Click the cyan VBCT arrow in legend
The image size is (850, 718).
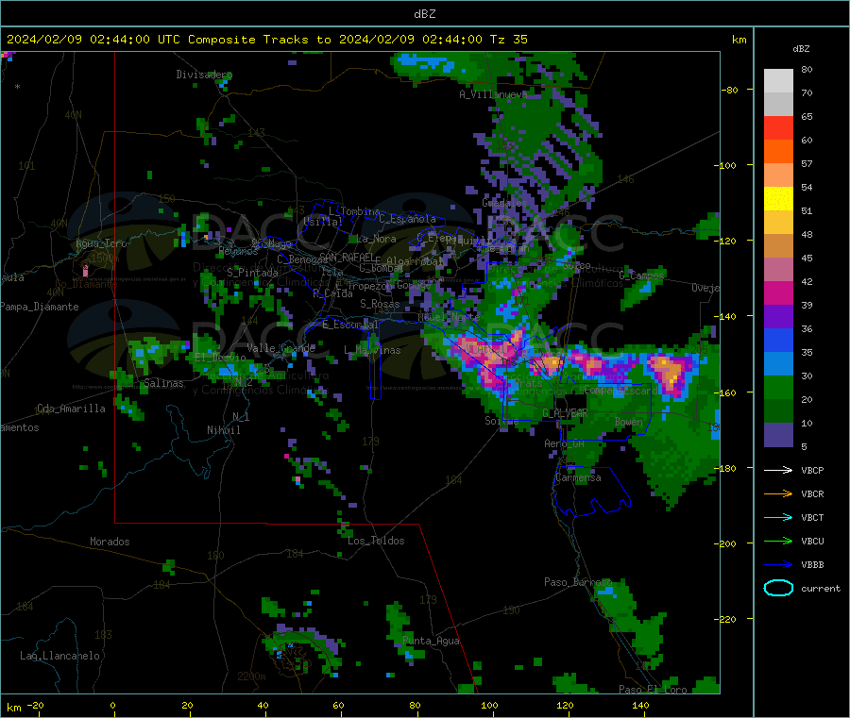tap(778, 518)
